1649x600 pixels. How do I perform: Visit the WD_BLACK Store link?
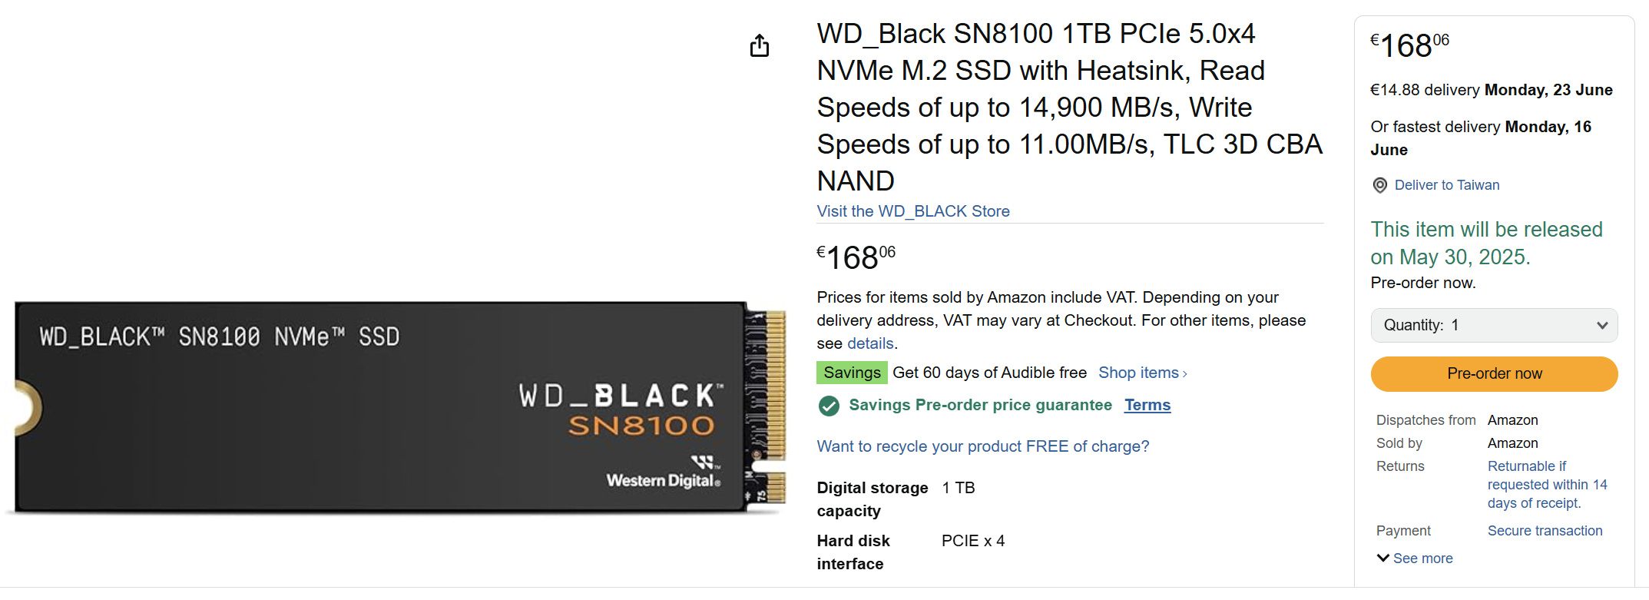tap(912, 211)
